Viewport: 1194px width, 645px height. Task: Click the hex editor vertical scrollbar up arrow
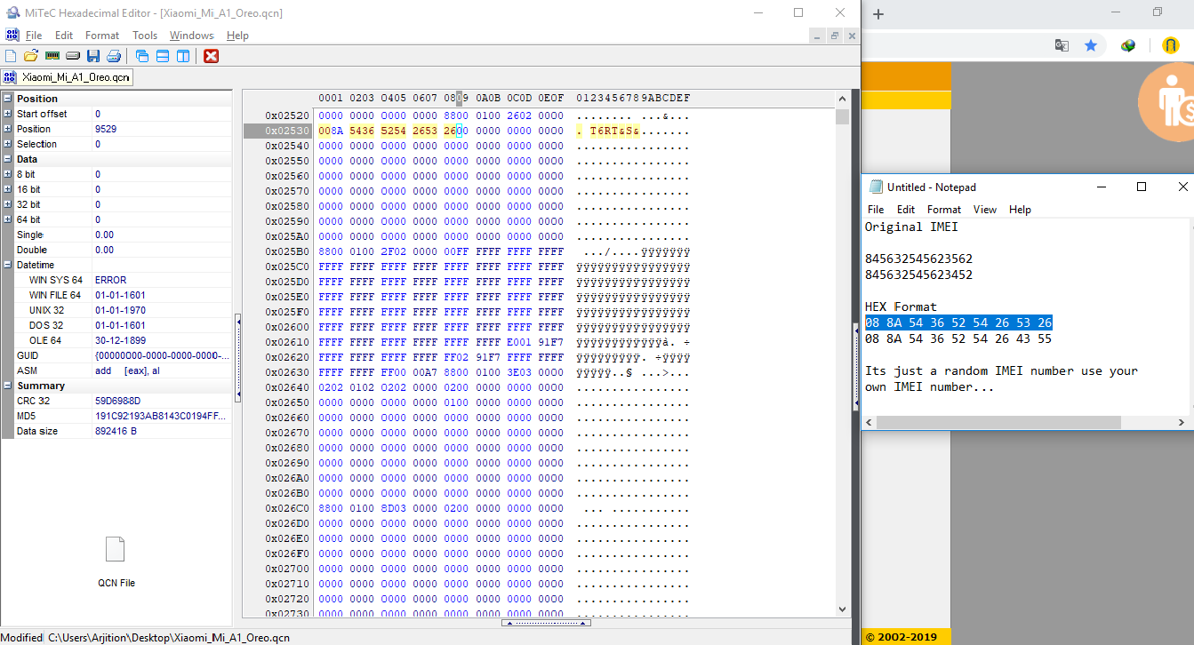843,97
